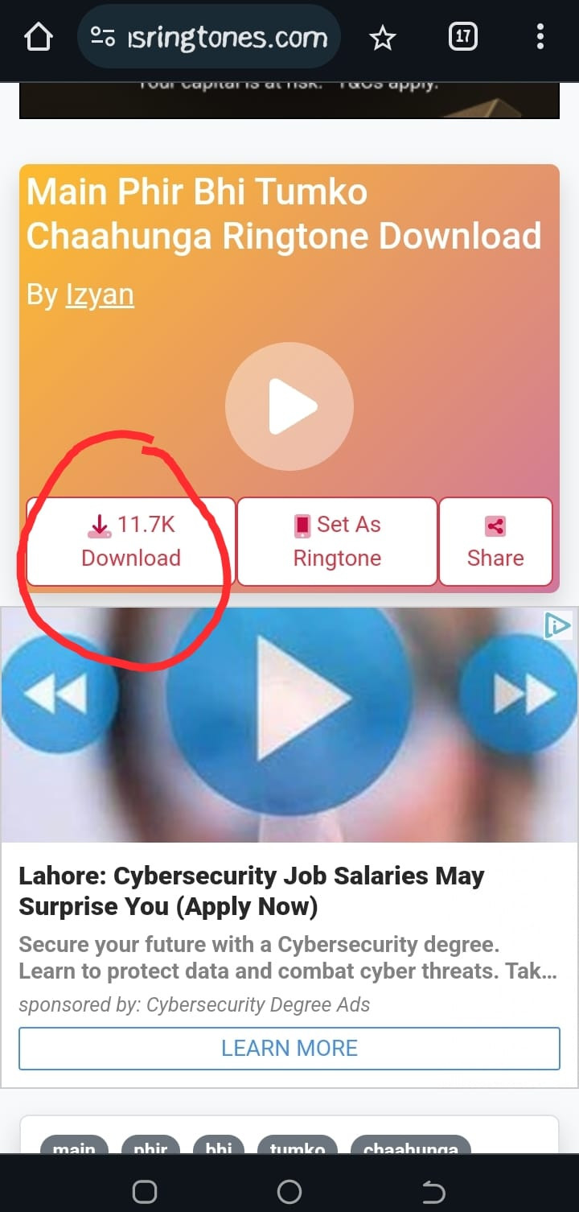Open Chrome three-dot overflow menu
Image resolution: width=579 pixels, height=1212 pixels.
click(540, 36)
